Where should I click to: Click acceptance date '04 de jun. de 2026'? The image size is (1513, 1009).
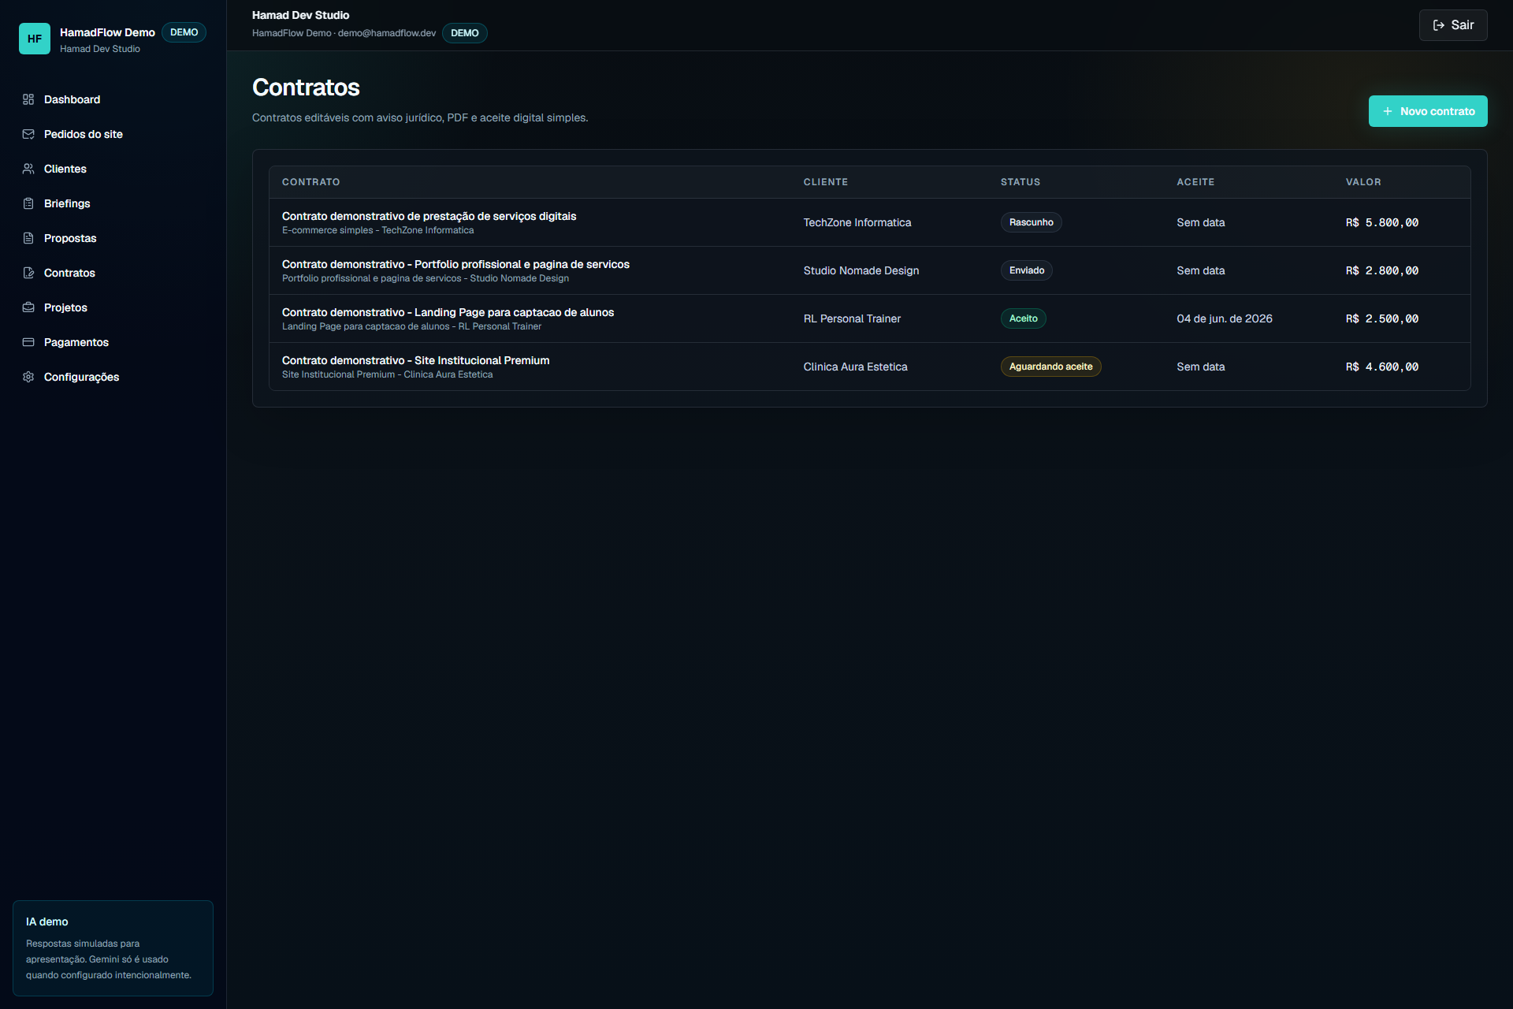(x=1224, y=318)
